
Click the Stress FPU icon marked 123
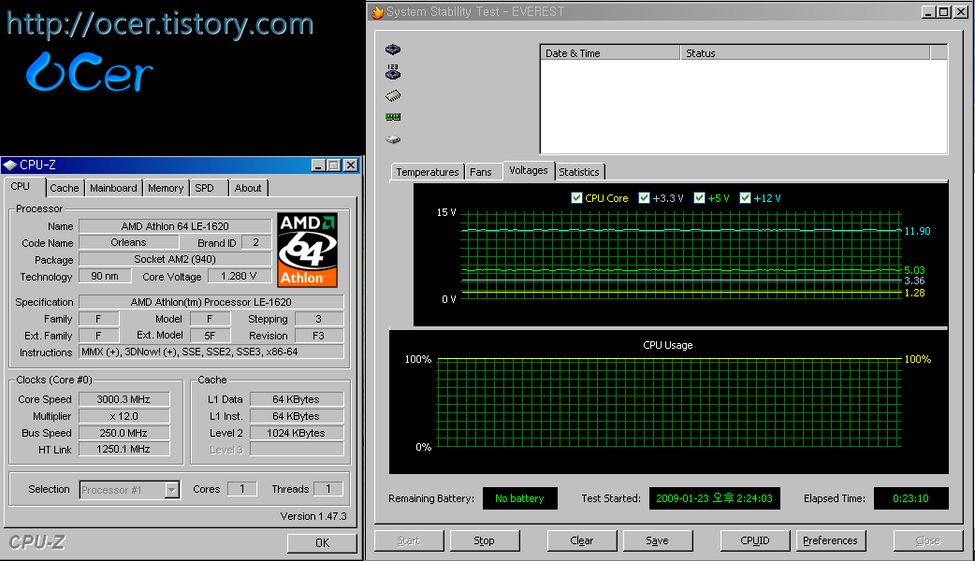point(393,72)
